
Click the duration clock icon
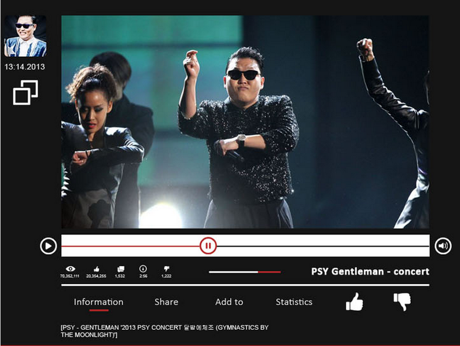click(x=143, y=268)
